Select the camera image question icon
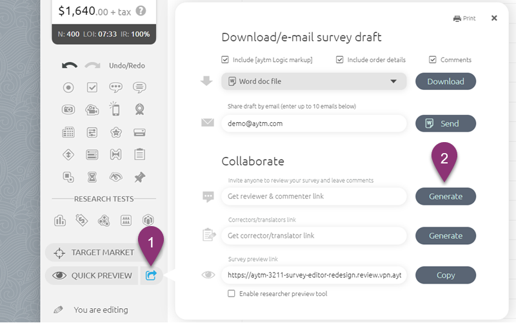516x323 pixels. 68,110
